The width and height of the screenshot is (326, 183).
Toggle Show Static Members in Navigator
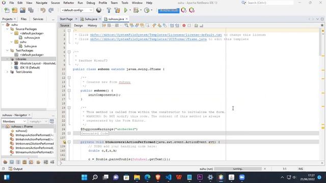(18, 162)
